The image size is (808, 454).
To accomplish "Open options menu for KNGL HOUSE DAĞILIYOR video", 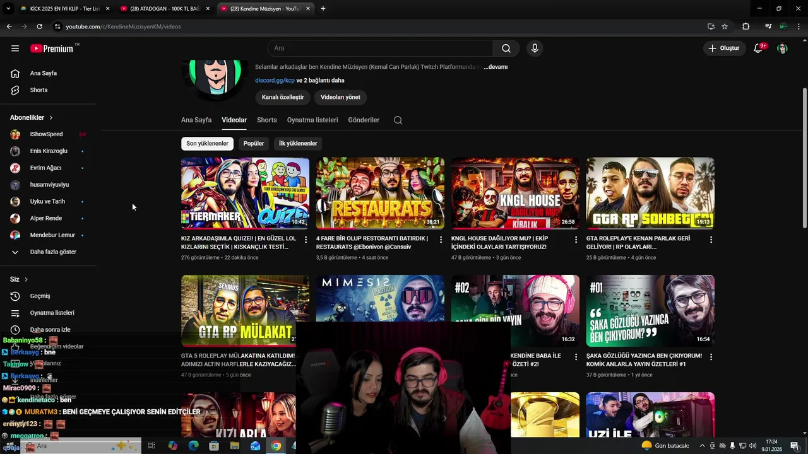I will [576, 240].
